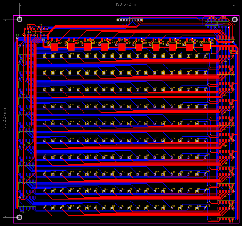Select resistor R36 next to R22
The width and height of the screenshot is (242, 226).
click(224, 18)
